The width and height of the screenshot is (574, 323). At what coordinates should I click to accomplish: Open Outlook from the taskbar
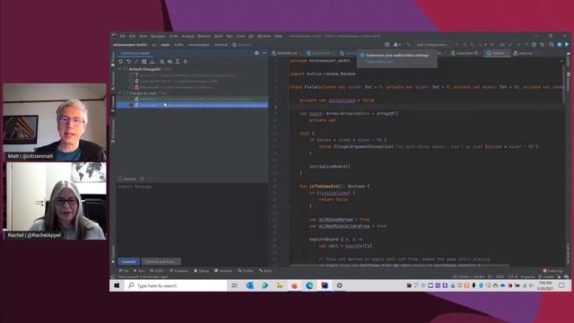coord(249,285)
